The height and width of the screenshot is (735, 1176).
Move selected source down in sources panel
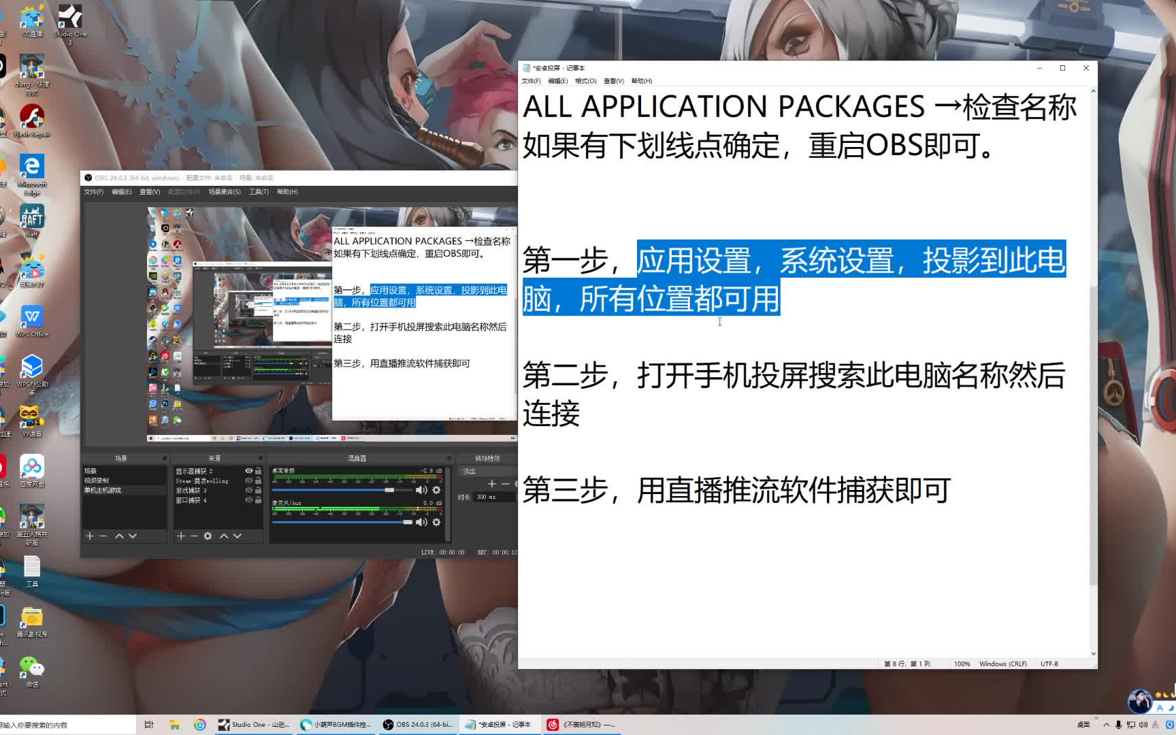(x=238, y=536)
